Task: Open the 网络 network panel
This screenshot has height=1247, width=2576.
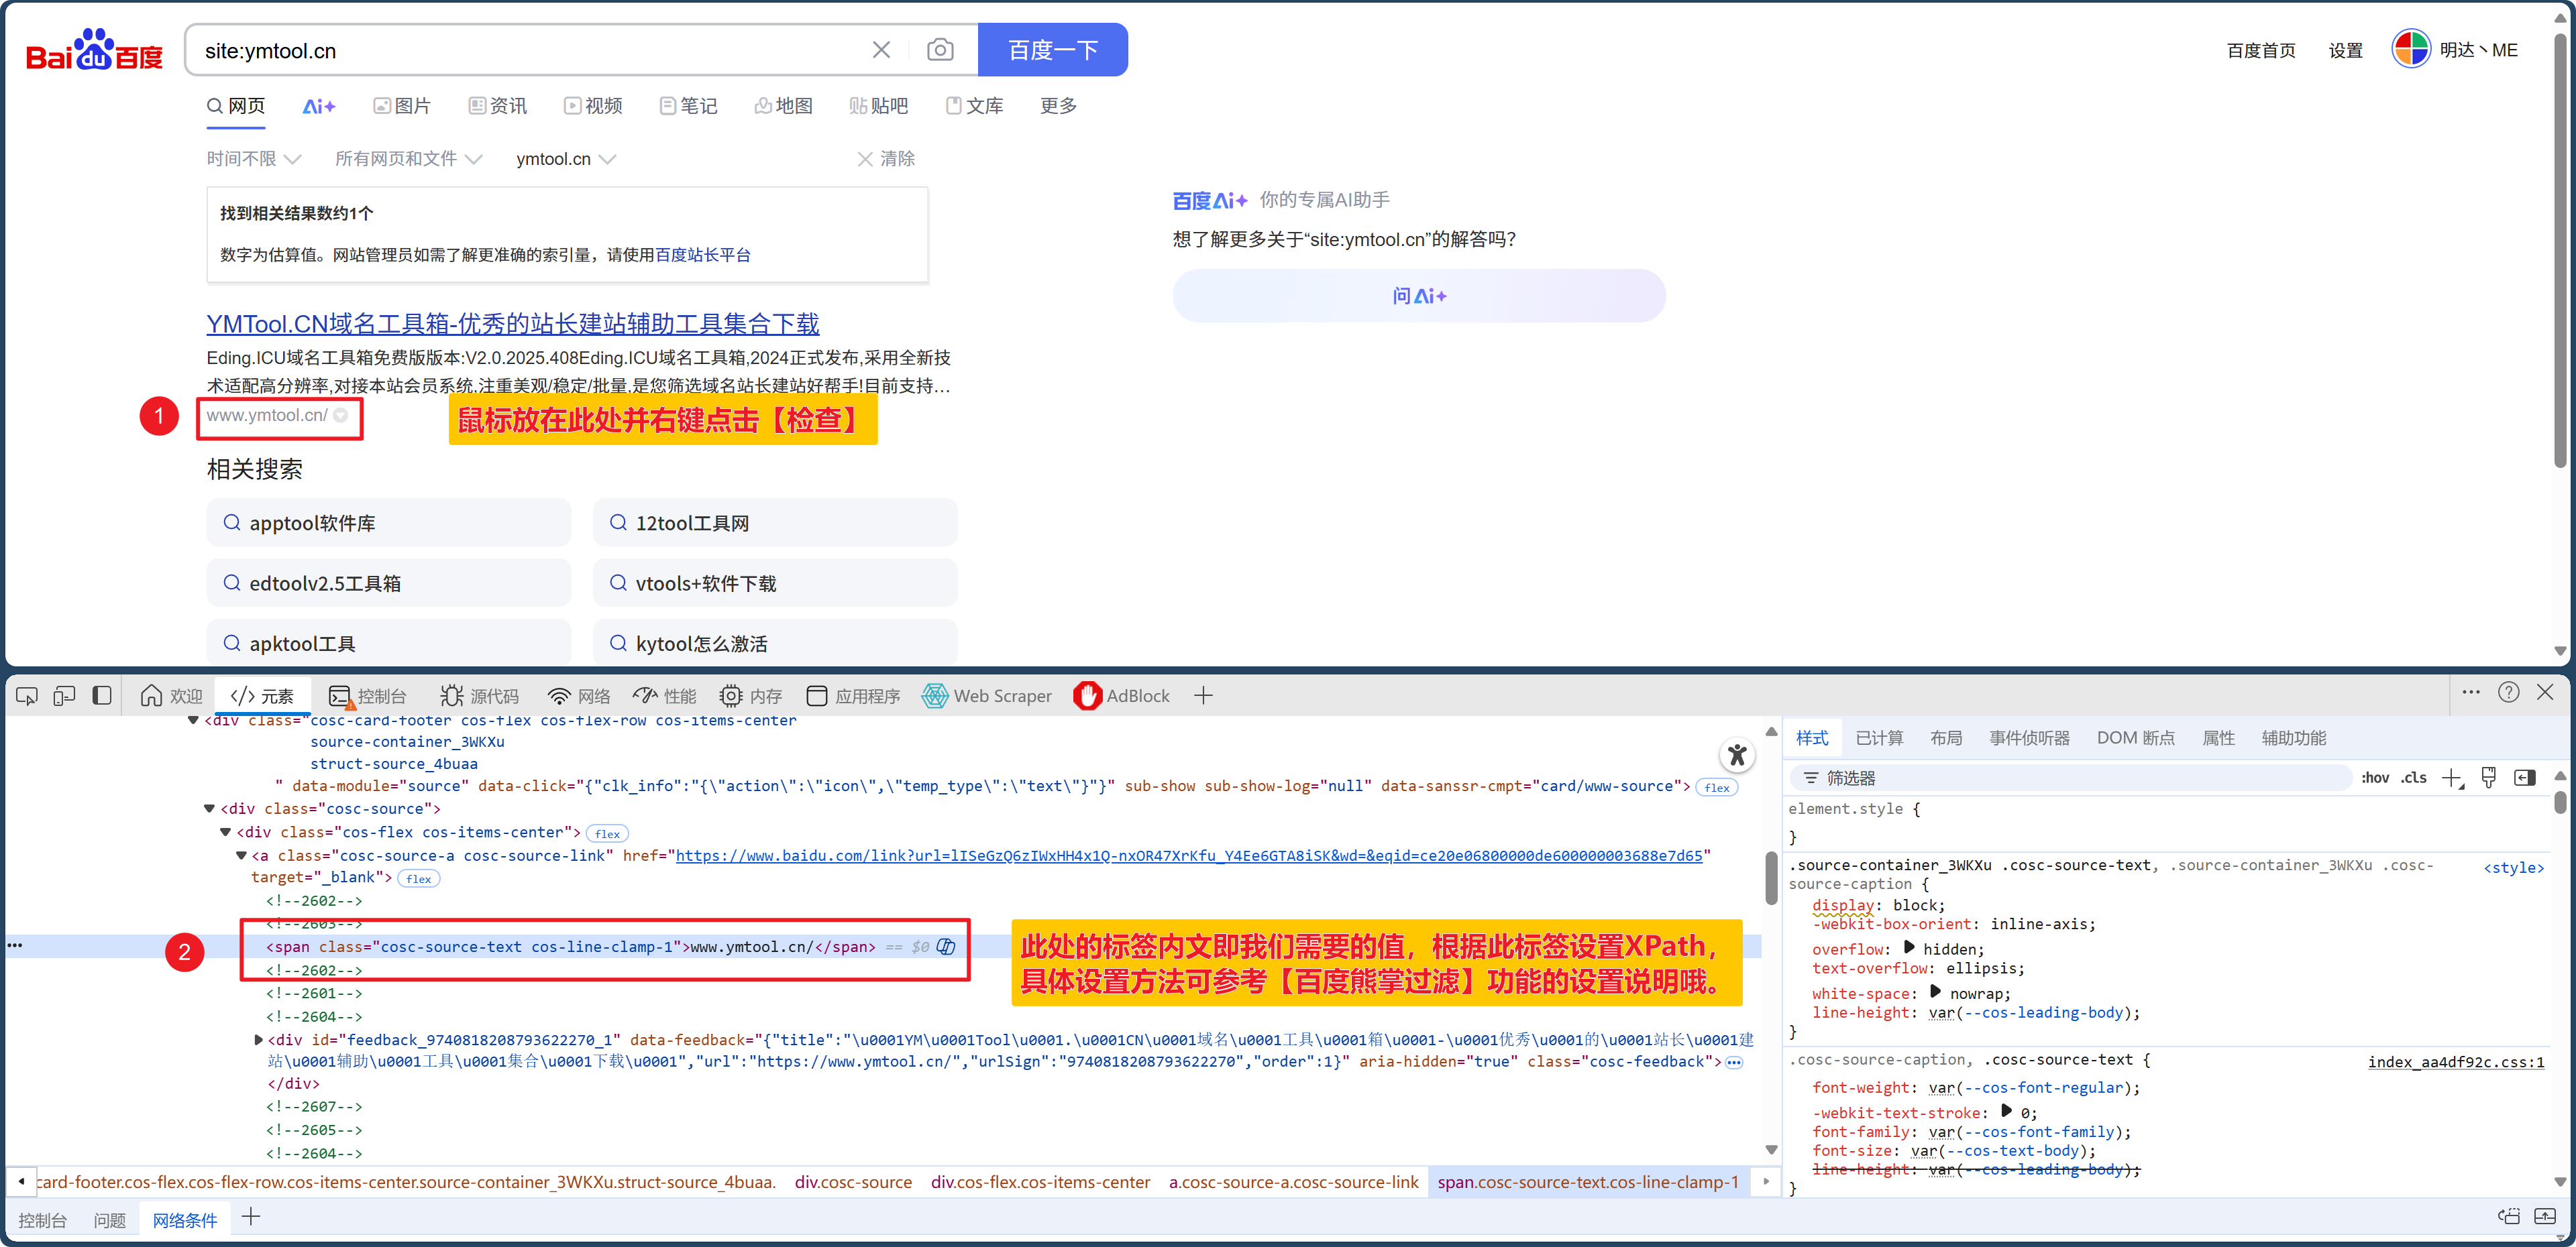Action: 579,695
